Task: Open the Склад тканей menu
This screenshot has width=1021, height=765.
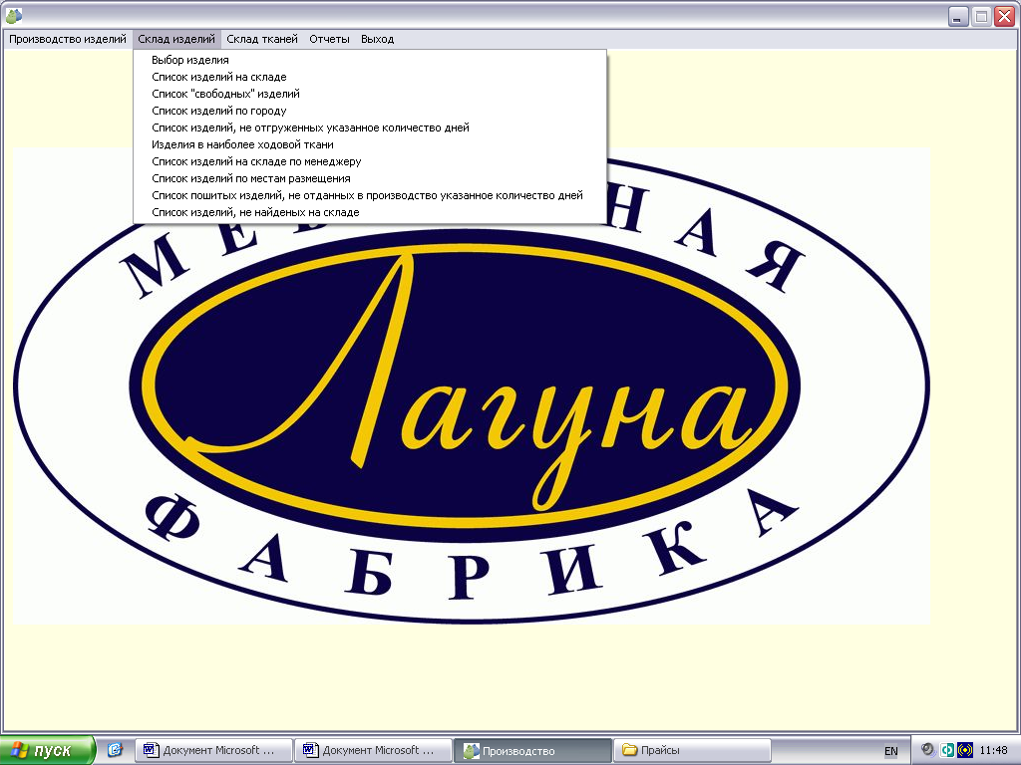Action: [x=262, y=39]
